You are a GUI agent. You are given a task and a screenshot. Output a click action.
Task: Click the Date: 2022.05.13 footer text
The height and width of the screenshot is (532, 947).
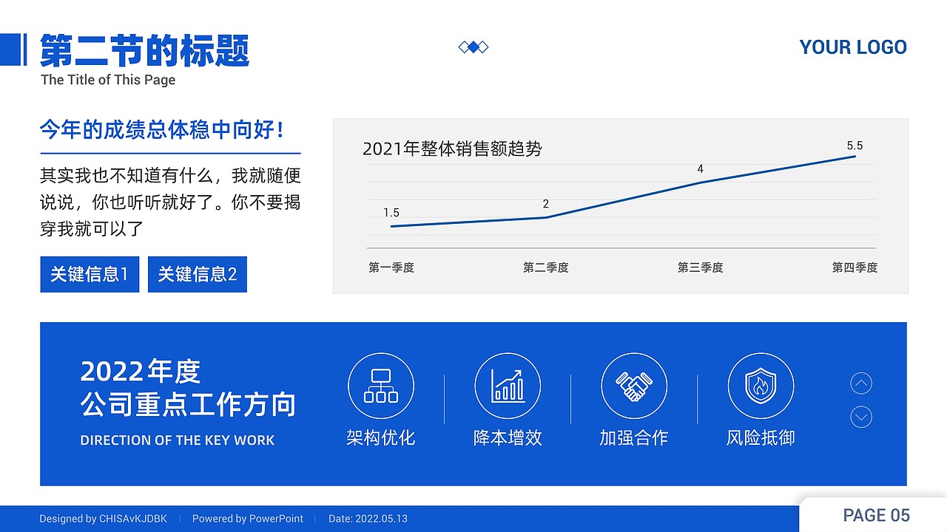coord(368,519)
